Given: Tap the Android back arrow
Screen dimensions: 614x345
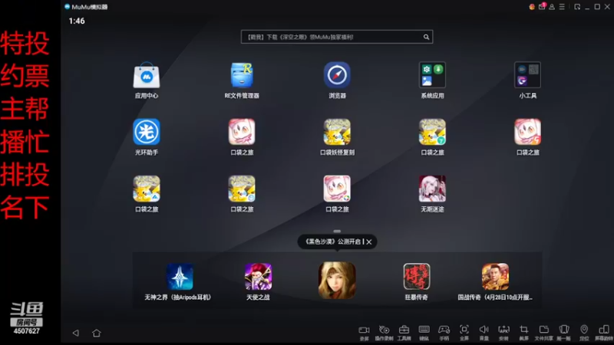Looking at the screenshot, I should click(x=75, y=333).
